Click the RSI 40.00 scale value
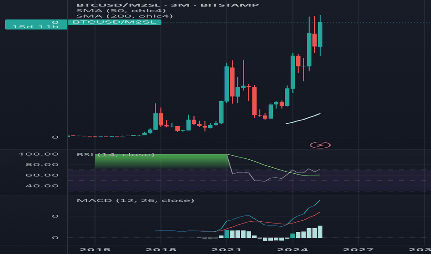The width and height of the screenshot is (431, 254). click(x=42, y=186)
